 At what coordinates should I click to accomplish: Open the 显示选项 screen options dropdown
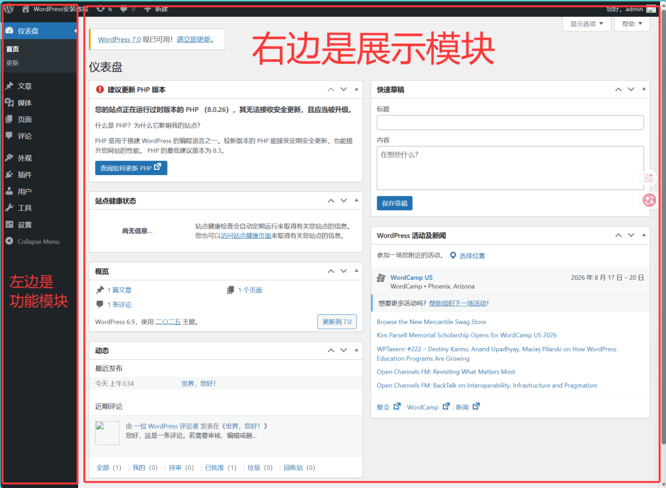click(587, 24)
